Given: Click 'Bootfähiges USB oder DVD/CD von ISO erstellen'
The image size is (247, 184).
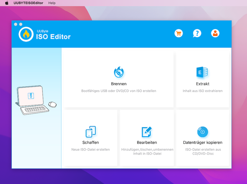Looking at the screenshot, I should coord(119,91).
